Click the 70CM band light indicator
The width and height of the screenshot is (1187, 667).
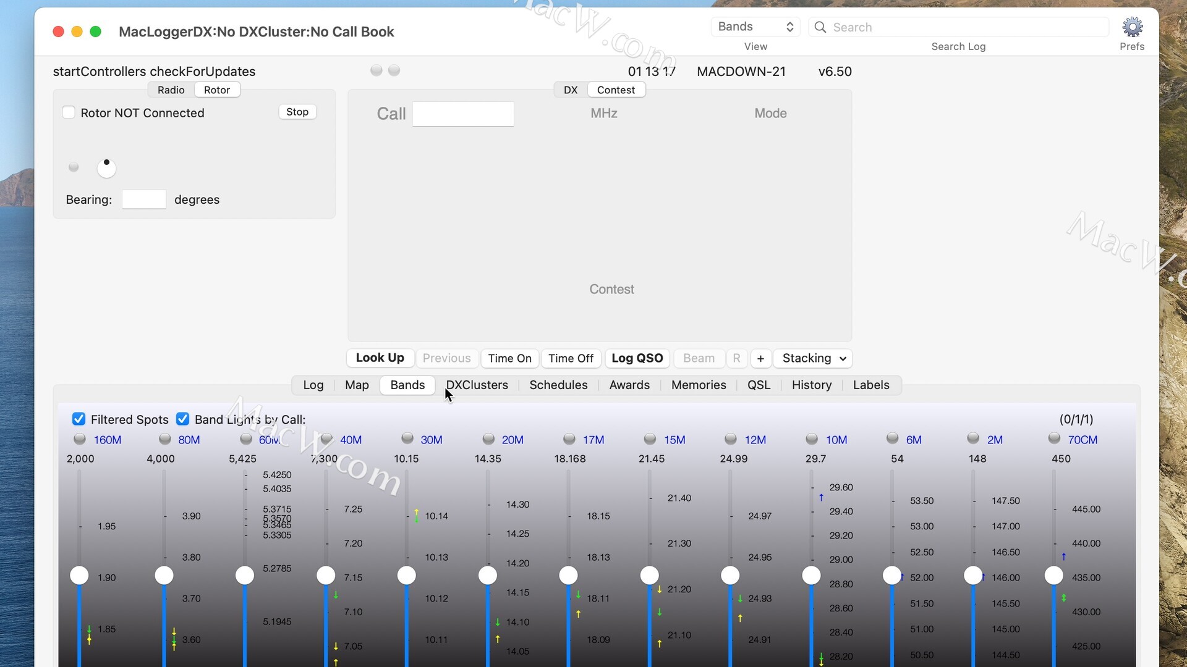tap(1054, 438)
